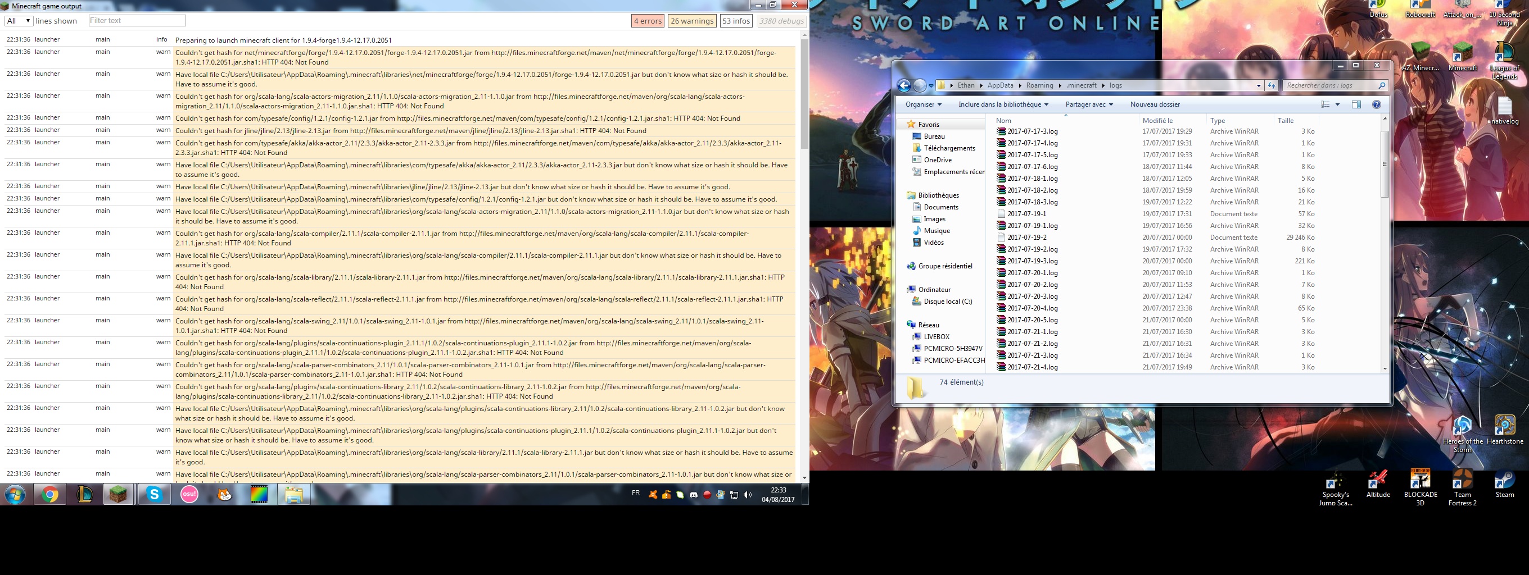1529x575 pixels.
Task: Click the Explorer file list scrollbar
Action: pos(1385,164)
